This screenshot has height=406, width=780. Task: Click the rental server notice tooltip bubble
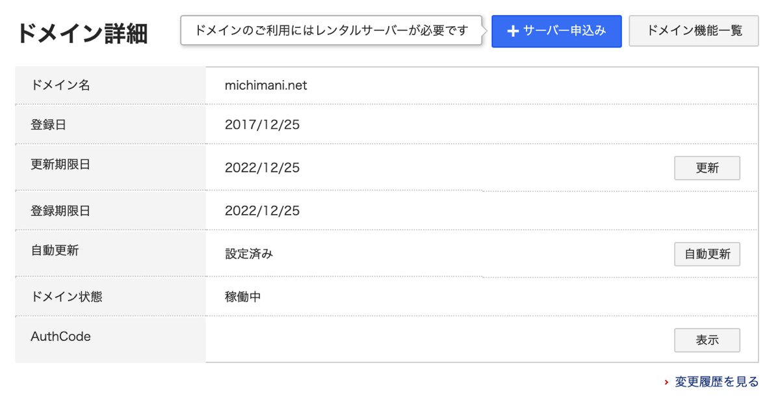328,31
